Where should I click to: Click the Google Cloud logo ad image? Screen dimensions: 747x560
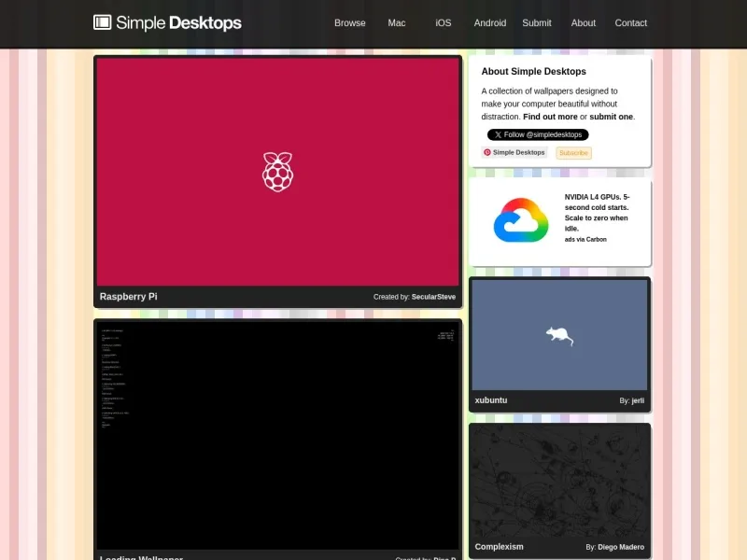coord(521,220)
